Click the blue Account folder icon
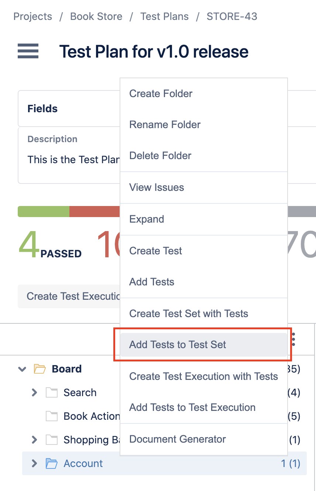The height and width of the screenshot is (491, 316). point(52,463)
